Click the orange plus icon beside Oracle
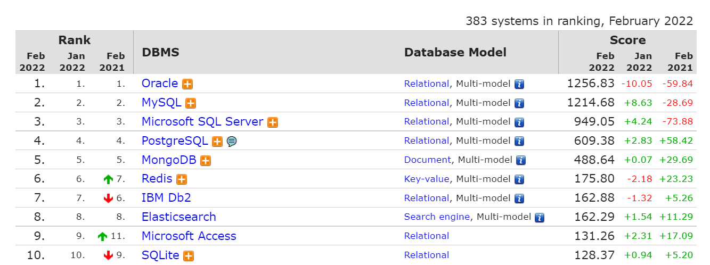This screenshot has height=265, width=710. (187, 84)
